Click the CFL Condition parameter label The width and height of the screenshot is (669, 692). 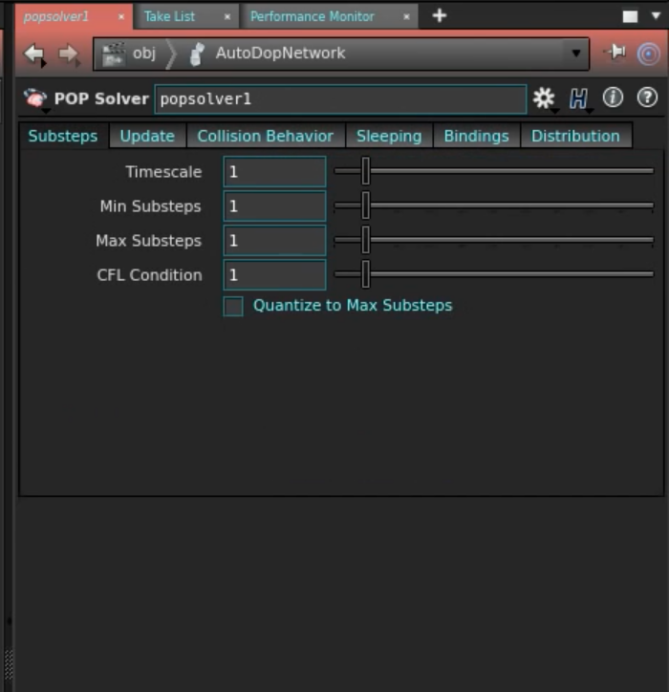[x=150, y=275]
